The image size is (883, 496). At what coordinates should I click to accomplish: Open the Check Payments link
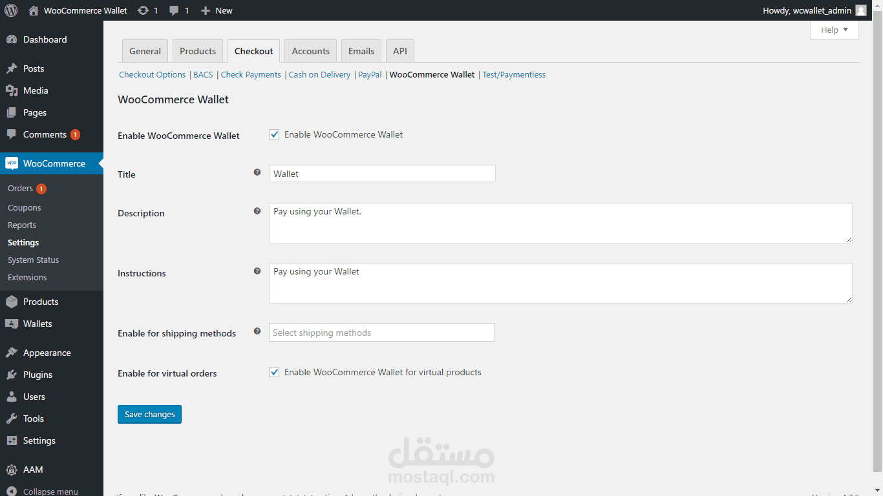[251, 75]
